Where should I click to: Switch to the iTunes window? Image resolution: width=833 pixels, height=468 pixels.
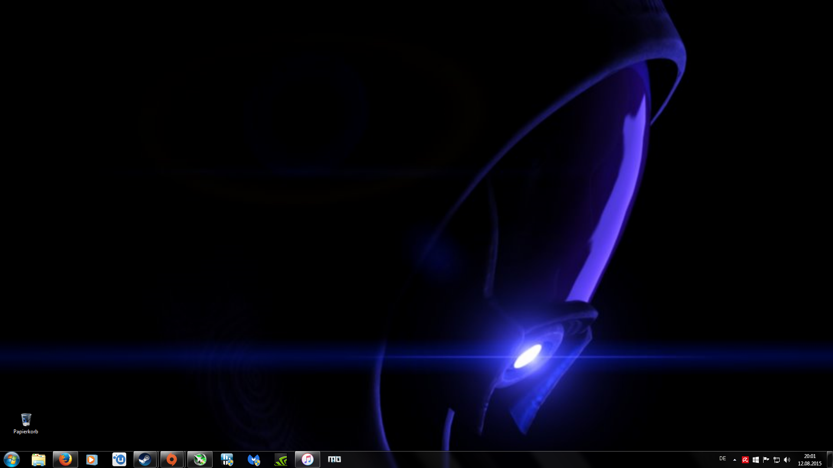tap(308, 459)
